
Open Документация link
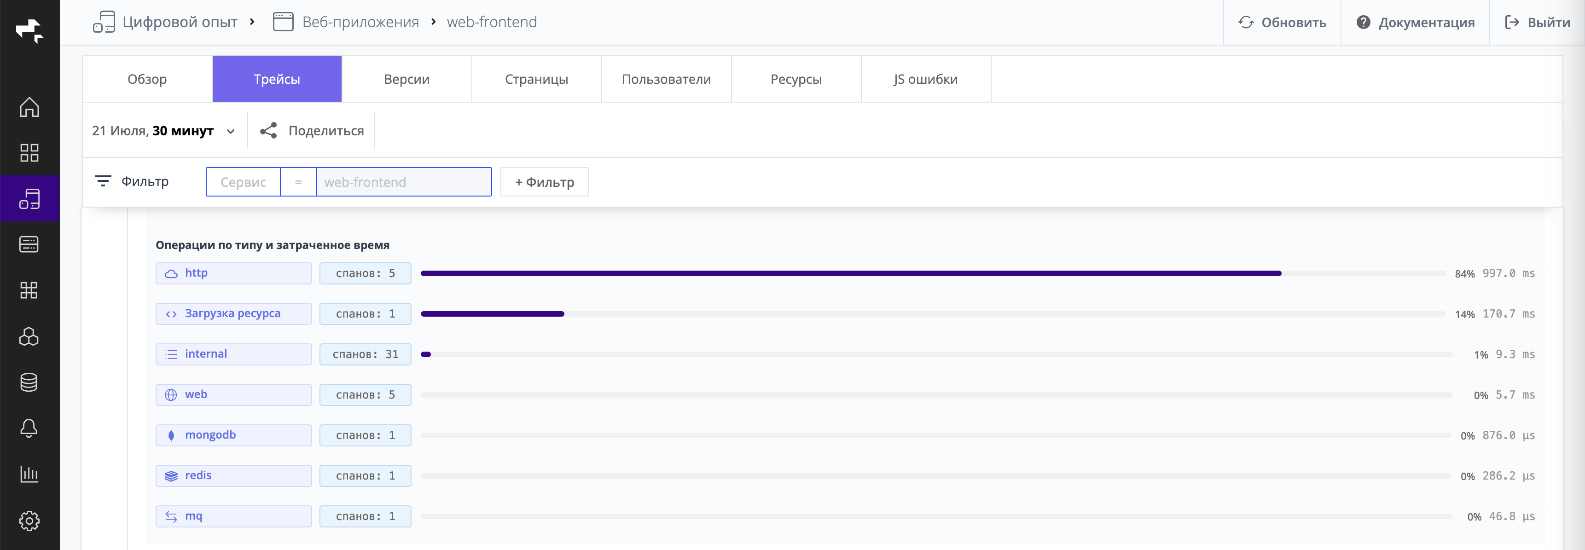[x=1415, y=22]
